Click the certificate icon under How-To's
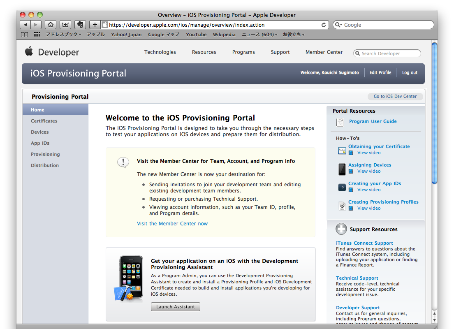Image resolution: width=454 pixels, height=329 pixels. pos(342,151)
